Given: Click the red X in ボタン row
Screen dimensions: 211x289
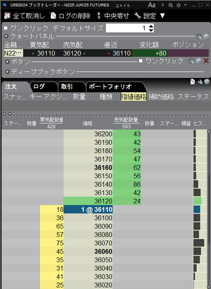Looking at the screenshot, I should (206, 61).
